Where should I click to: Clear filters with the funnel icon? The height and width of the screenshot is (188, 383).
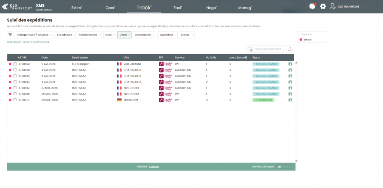[x=10, y=35]
